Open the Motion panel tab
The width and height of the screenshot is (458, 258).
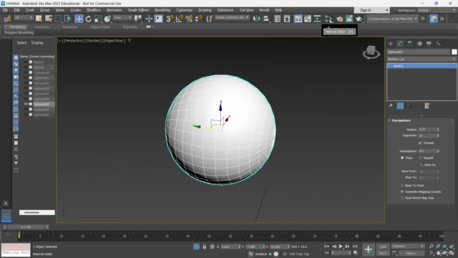(x=419, y=44)
